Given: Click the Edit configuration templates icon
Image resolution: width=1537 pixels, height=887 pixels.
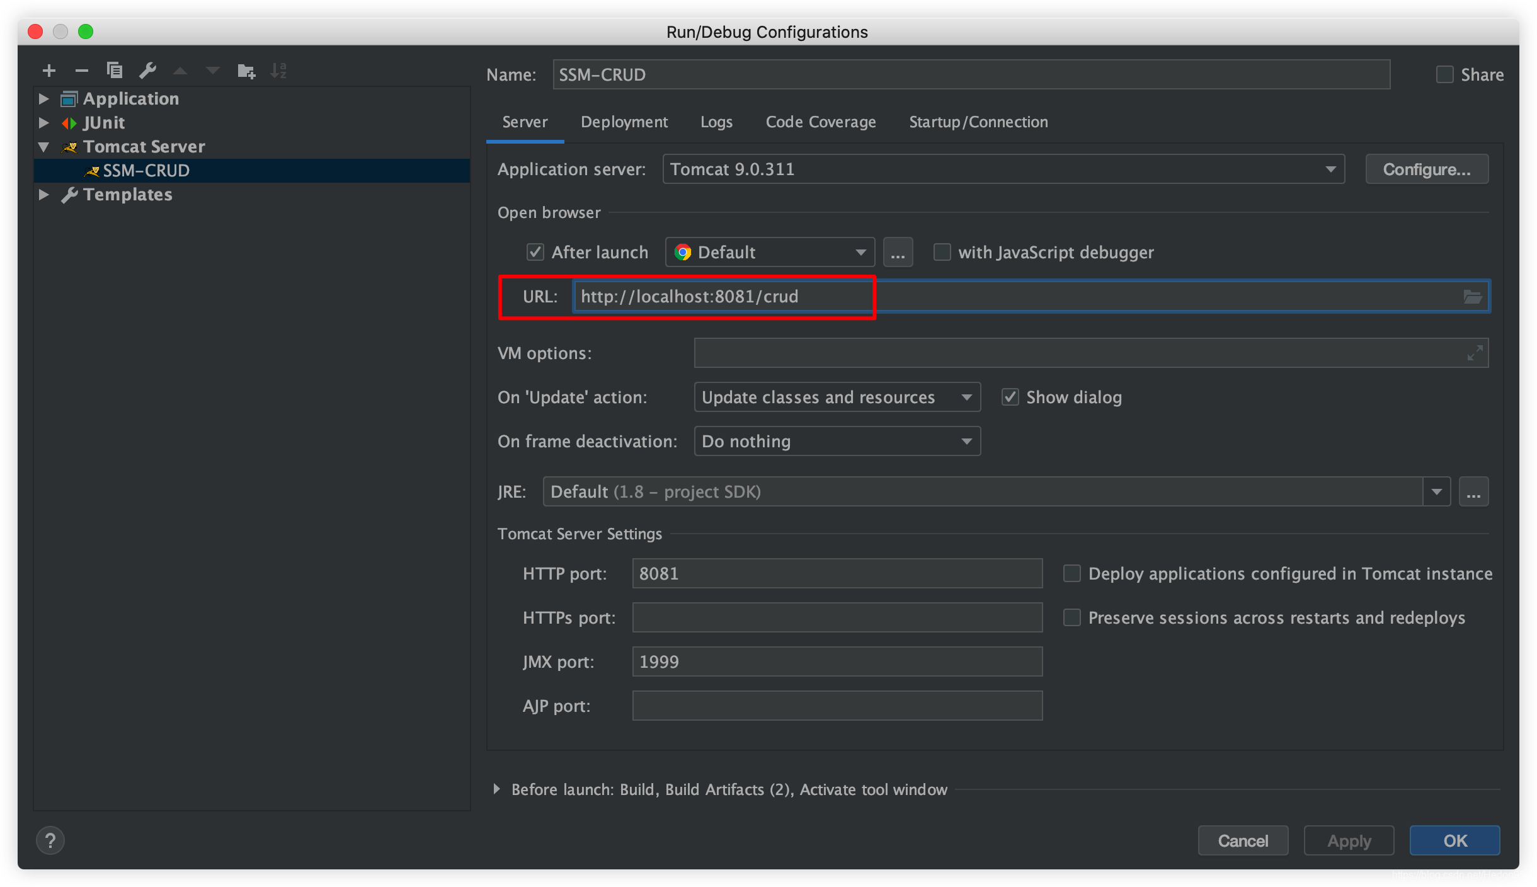Looking at the screenshot, I should pos(148,71).
